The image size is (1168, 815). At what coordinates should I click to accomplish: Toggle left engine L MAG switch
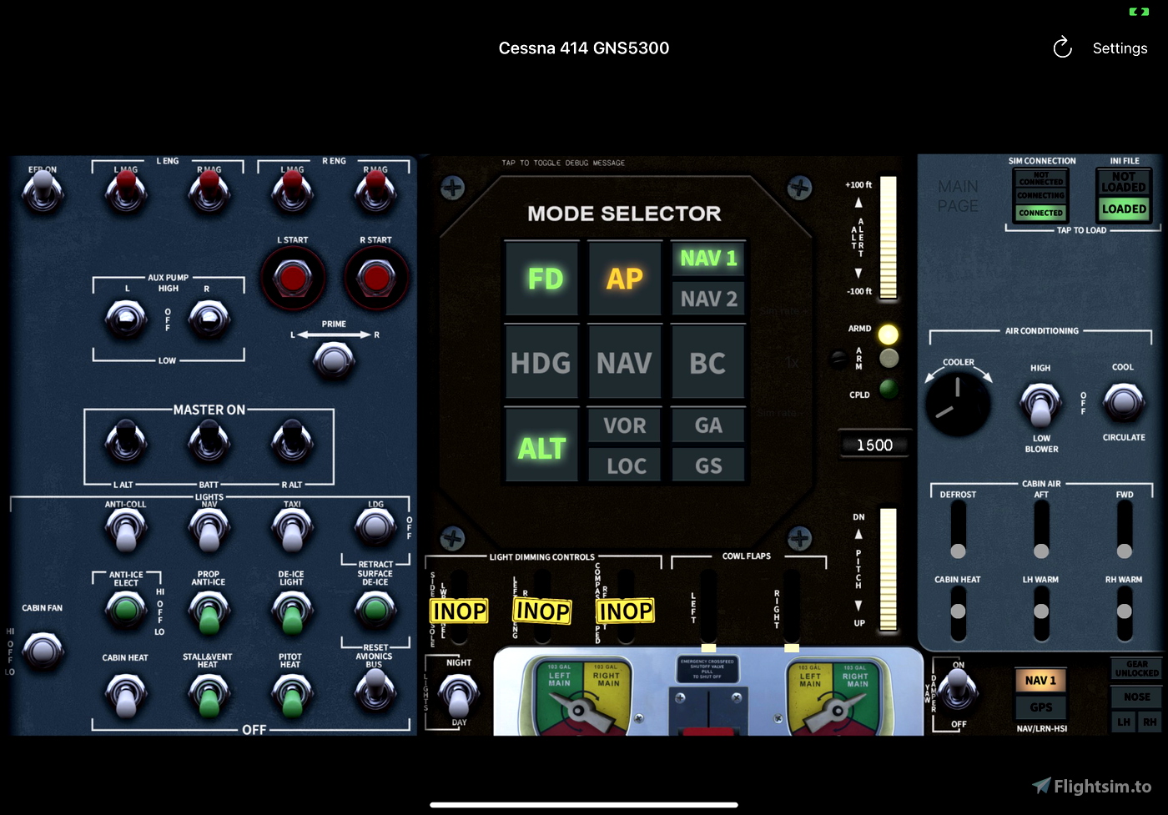[126, 191]
